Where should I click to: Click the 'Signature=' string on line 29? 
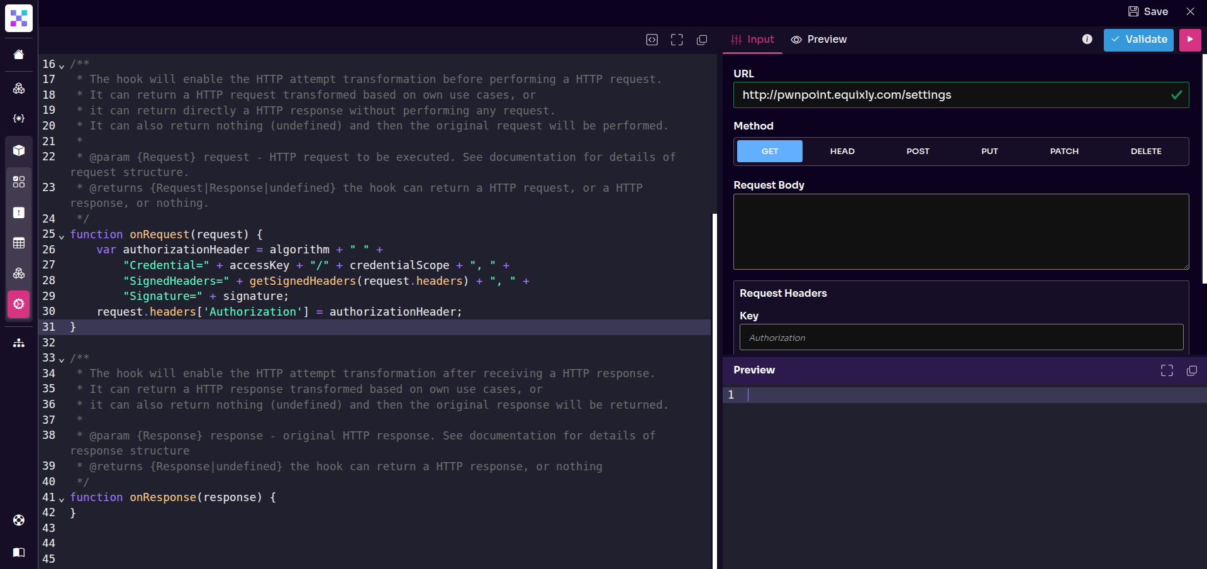[163, 296]
